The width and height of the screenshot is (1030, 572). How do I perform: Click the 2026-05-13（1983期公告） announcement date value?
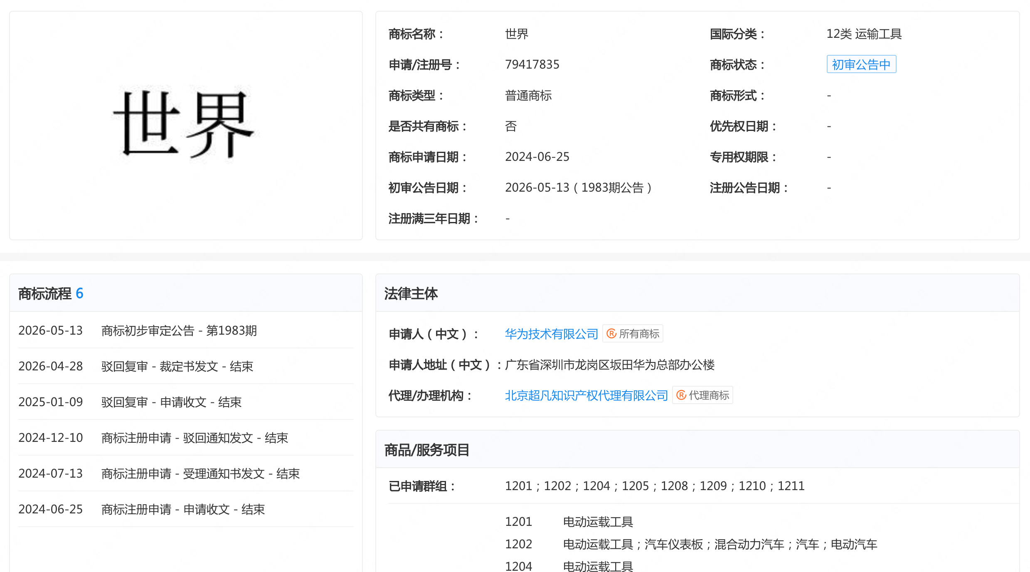tap(579, 187)
